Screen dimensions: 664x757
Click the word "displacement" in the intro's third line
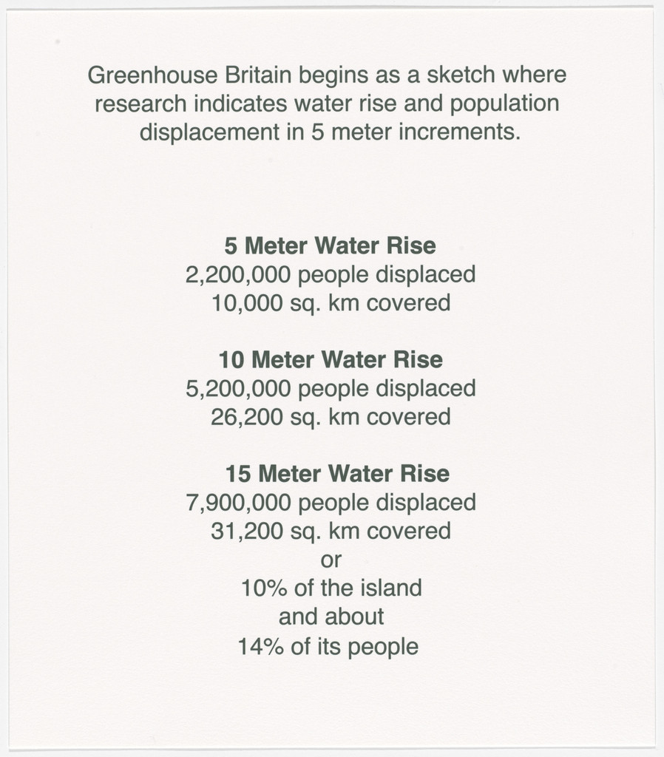coord(209,133)
